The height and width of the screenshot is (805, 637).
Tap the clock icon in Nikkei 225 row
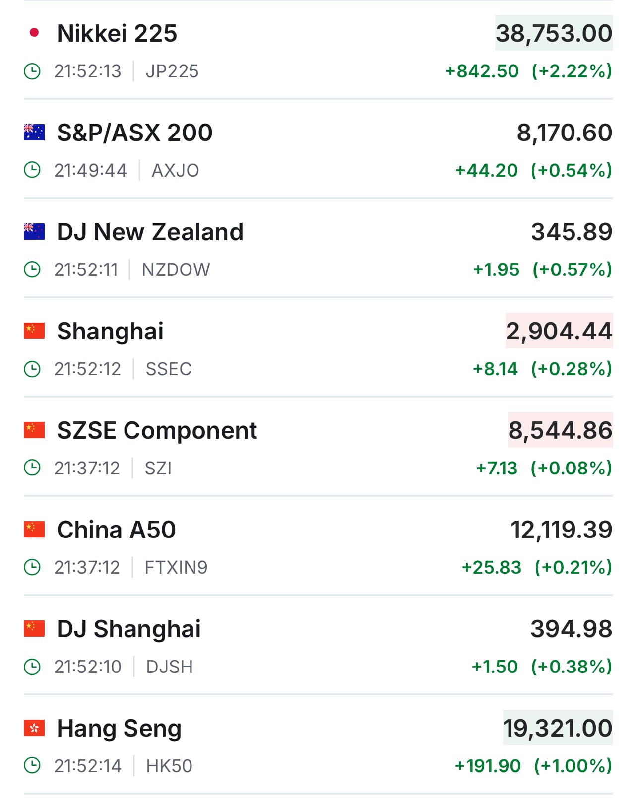[x=32, y=71]
